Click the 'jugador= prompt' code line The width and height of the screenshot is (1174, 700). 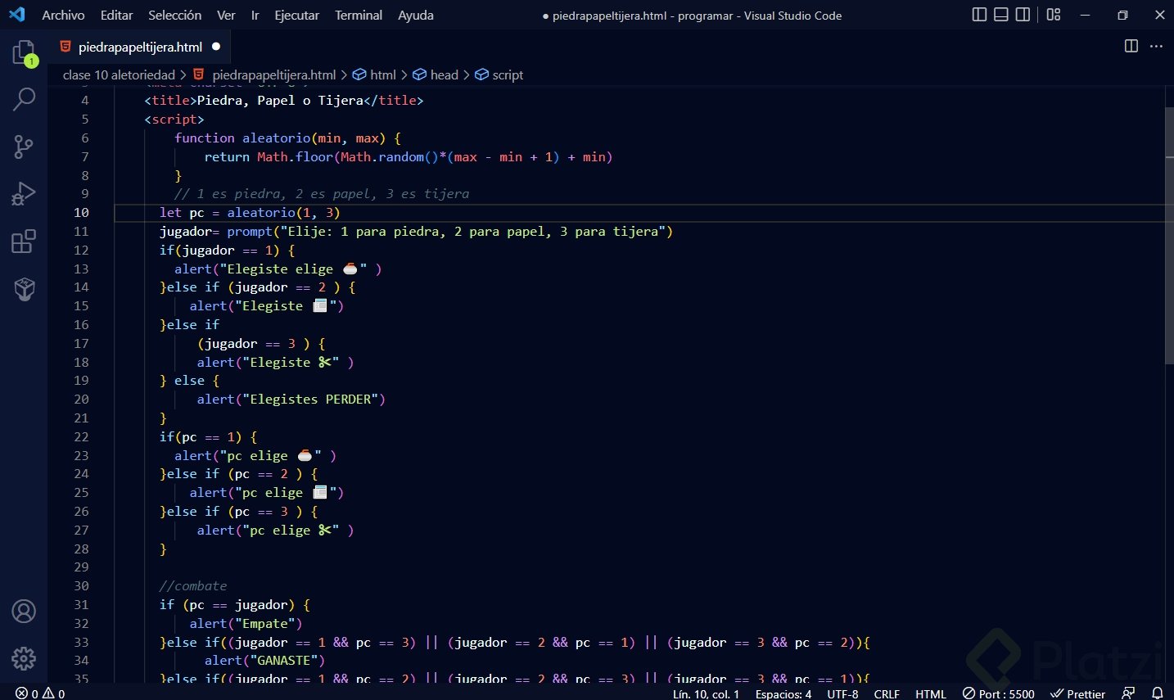pos(416,232)
